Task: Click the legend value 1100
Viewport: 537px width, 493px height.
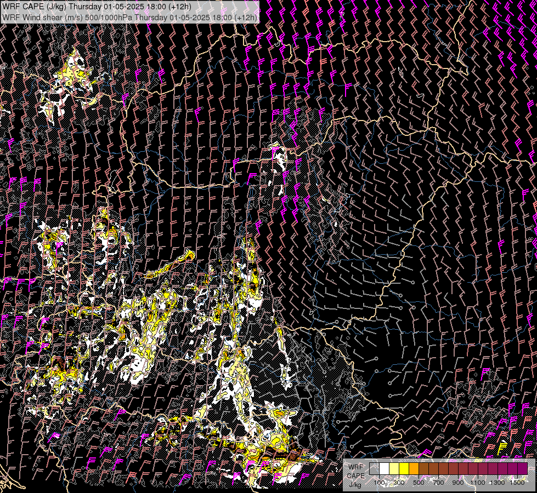Action: 477,483
